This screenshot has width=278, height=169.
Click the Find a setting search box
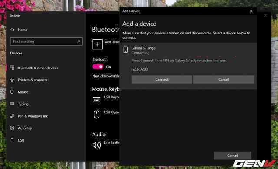pos(46,41)
